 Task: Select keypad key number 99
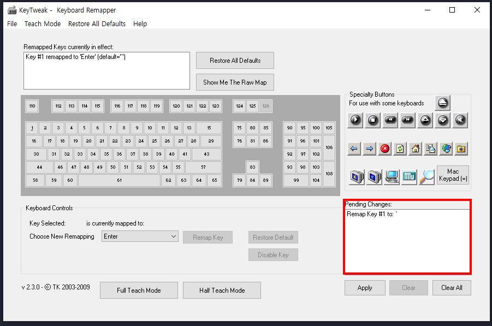click(296, 180)
